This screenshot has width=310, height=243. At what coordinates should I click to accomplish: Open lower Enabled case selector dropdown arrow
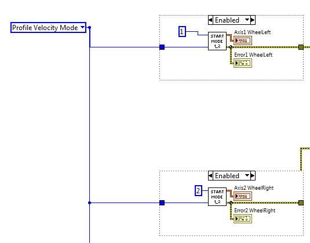click(247, 175)
